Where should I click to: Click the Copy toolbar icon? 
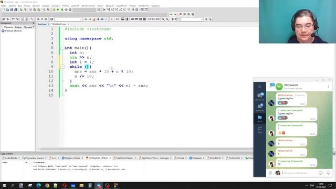35,9
